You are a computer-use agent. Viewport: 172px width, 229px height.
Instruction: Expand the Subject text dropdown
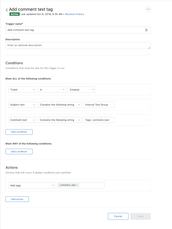(22, 105)
